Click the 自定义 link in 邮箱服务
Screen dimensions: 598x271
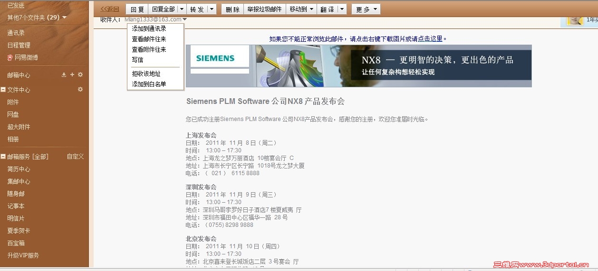point(75,157)
